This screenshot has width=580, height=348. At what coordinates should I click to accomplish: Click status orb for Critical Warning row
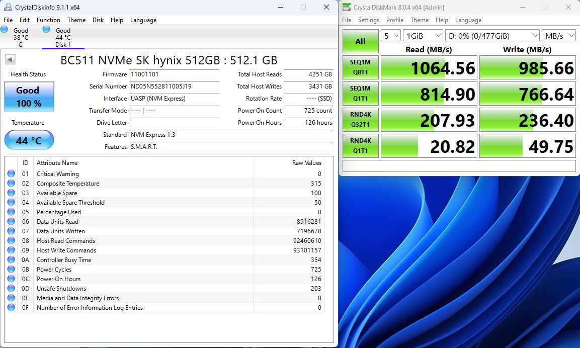11,173
